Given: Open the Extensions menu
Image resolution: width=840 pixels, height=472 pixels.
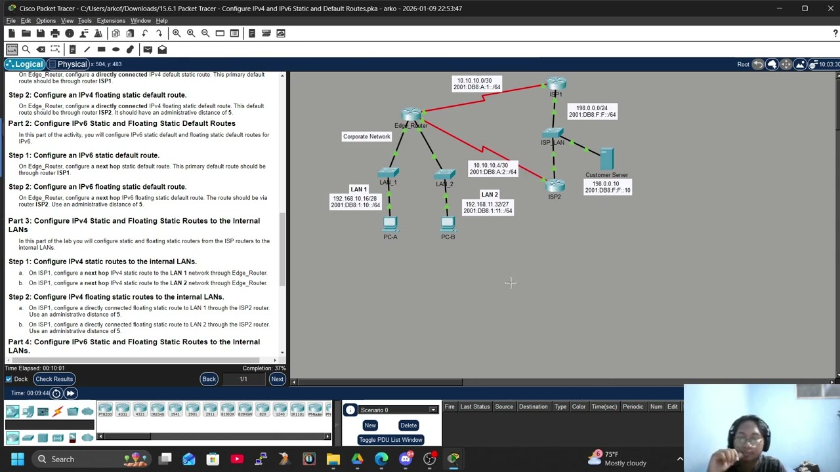Looking at the screenshot, I should point(111,20).
